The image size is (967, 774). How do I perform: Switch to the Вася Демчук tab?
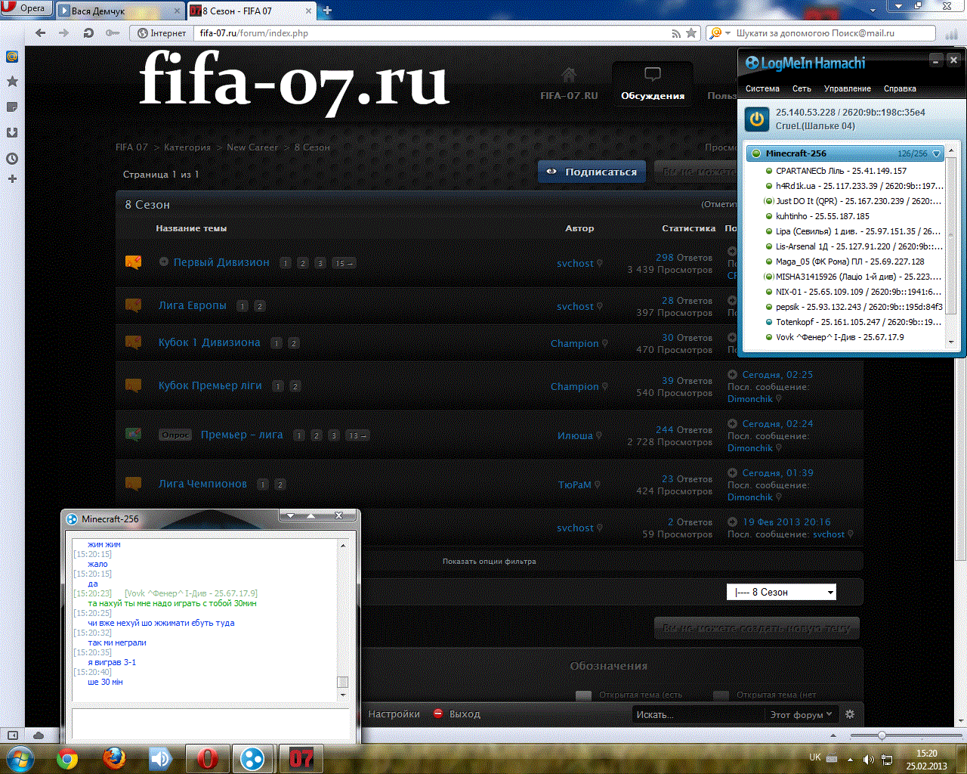coord(120,11)
